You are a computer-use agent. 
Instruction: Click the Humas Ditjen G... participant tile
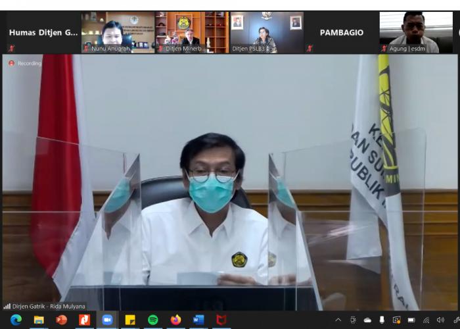43,32
